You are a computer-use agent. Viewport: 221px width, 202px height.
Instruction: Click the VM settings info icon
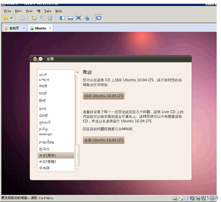tap(87, 18)
